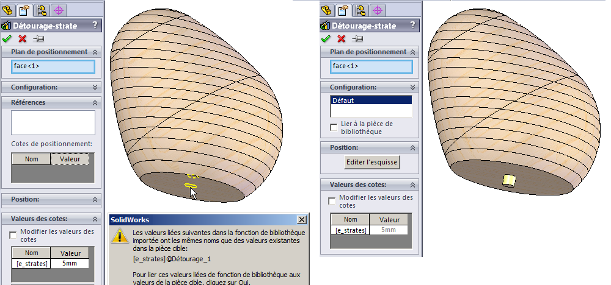Check Modifier les valeurs des cotes in left panel

13,235
